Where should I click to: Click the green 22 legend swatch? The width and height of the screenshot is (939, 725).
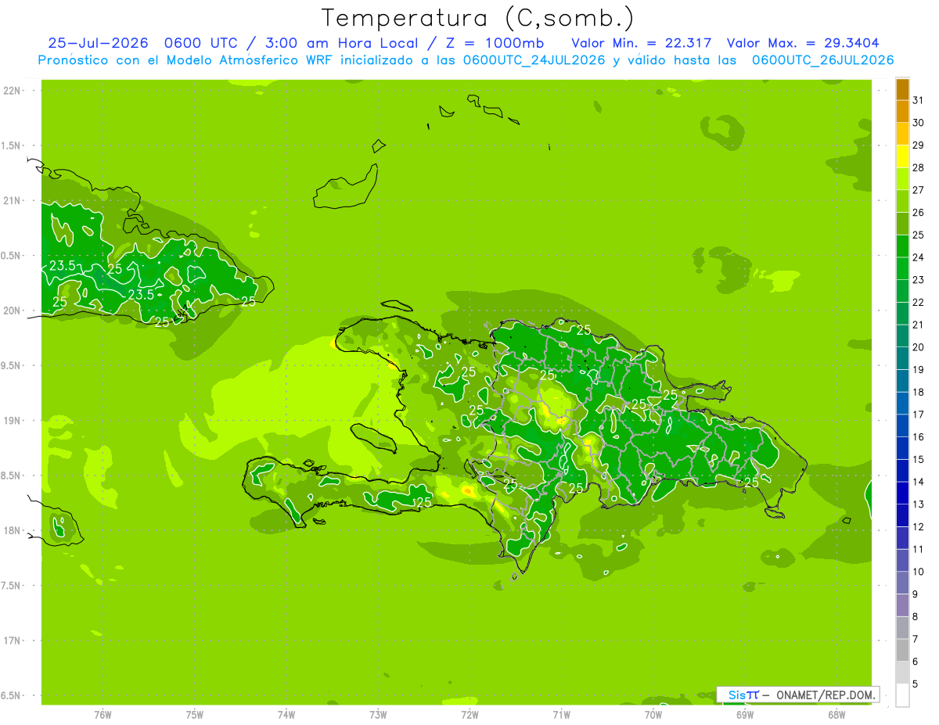coord(902,291)
